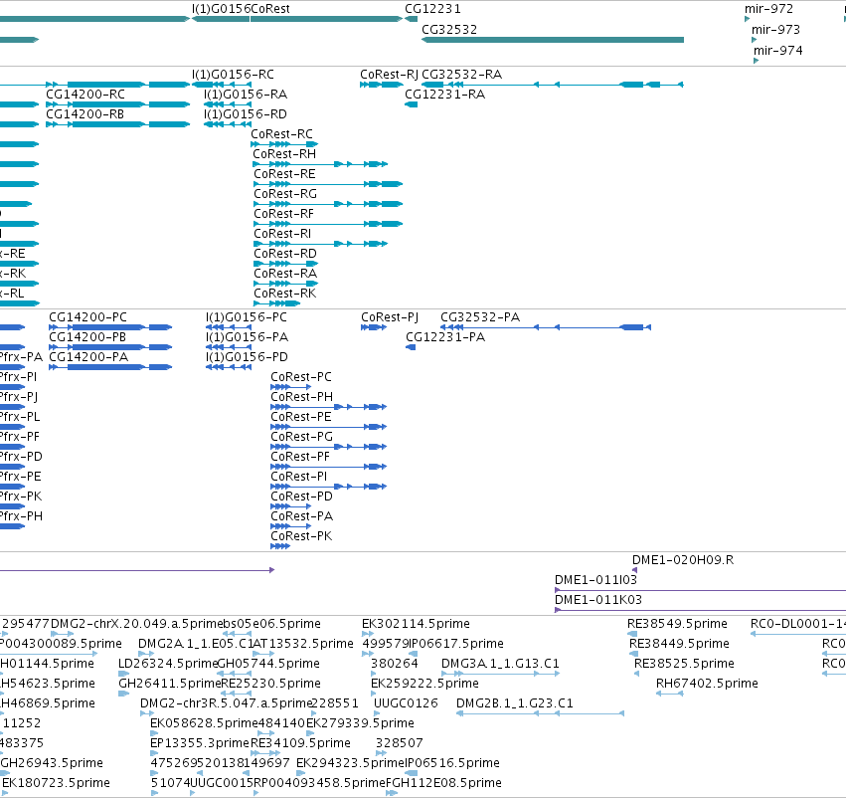Click the CG32532-PA protein label
The height and width of the screenshot is (798, 846).
[x=480, y=317]
